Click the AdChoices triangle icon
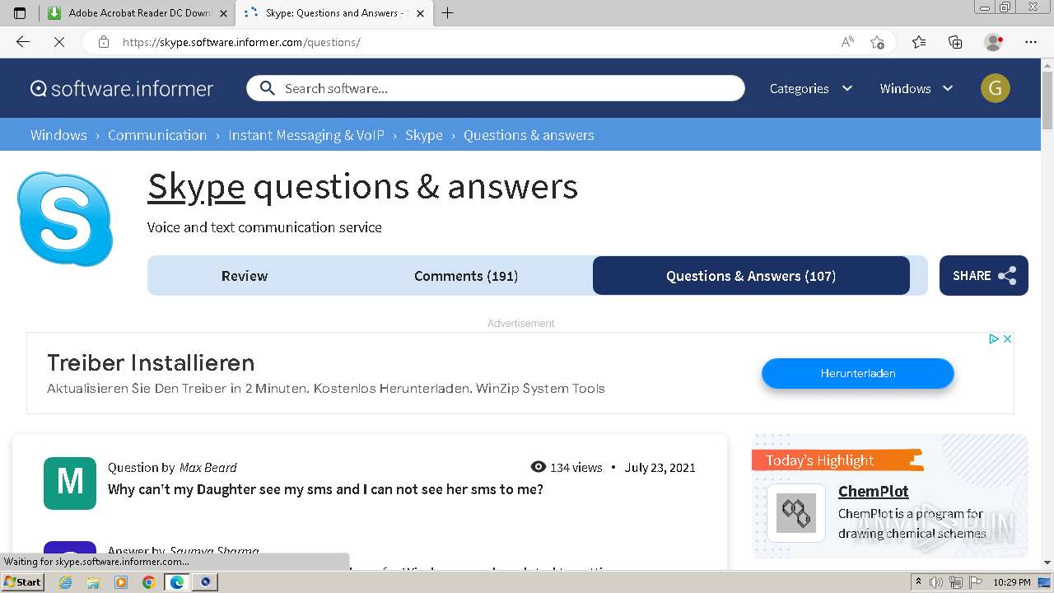The width and height of the screenshot is (1054, 593). (994, 339)
